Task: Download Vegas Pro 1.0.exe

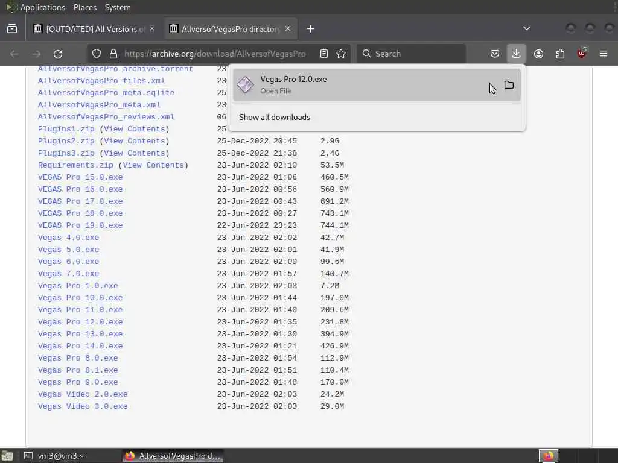Action: tap(78, 286)
